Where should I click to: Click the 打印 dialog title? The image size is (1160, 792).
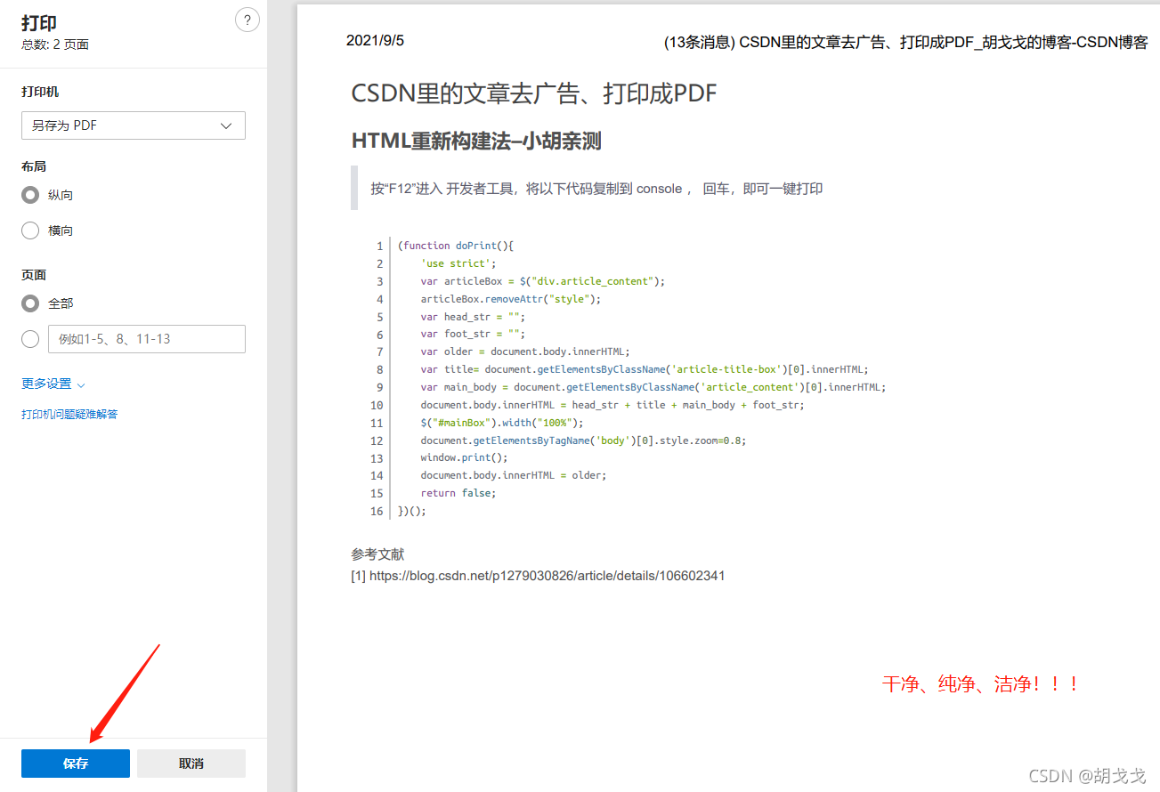[x=39, y=22]
